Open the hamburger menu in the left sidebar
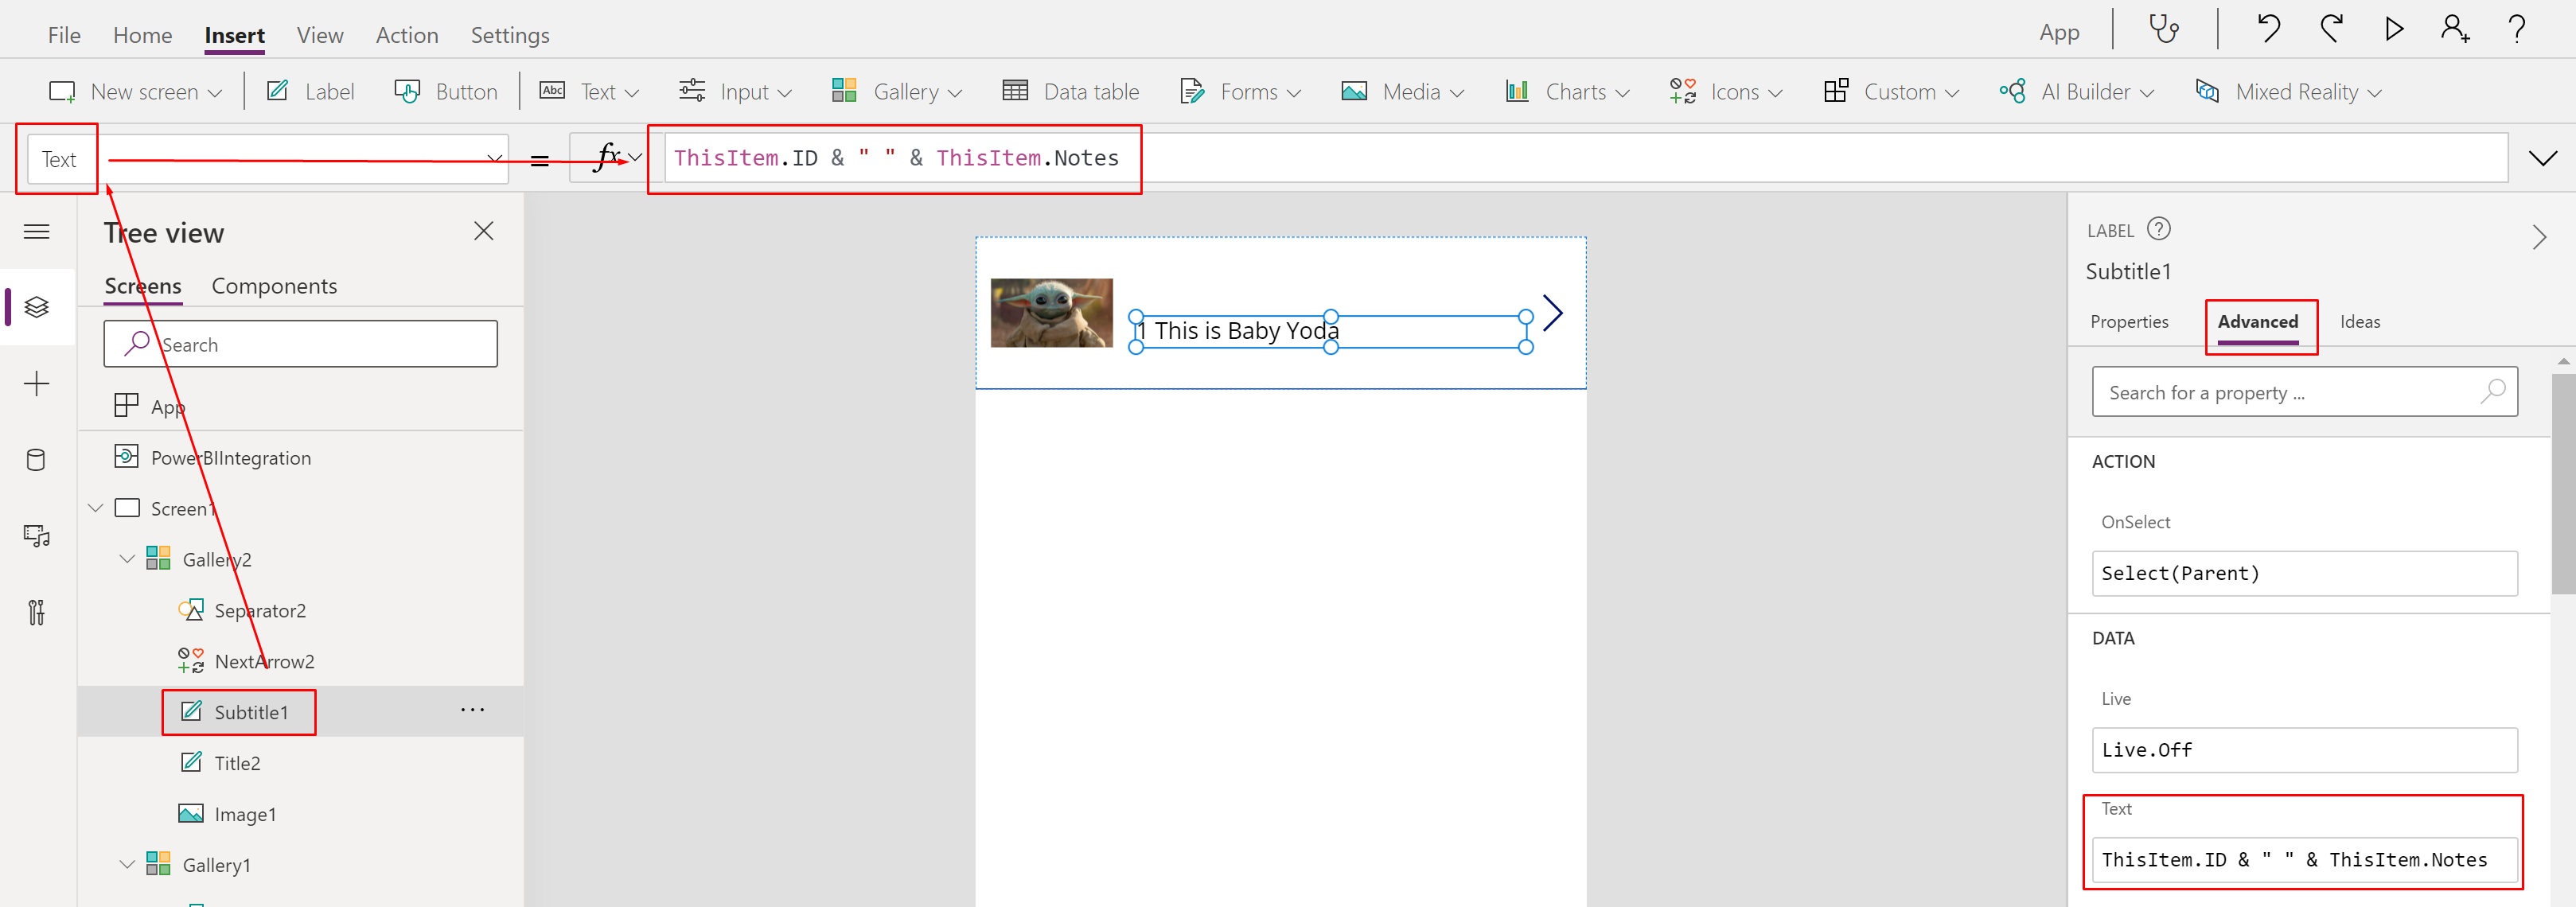The width and height of the screenshot is (2576, 907). pos(36,231)
